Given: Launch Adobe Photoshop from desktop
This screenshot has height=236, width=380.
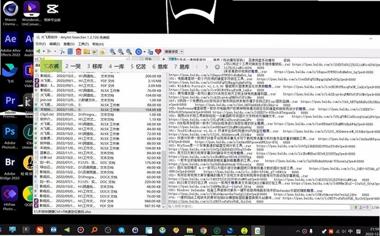Looking at the screenshot, I should coord(10,136).
